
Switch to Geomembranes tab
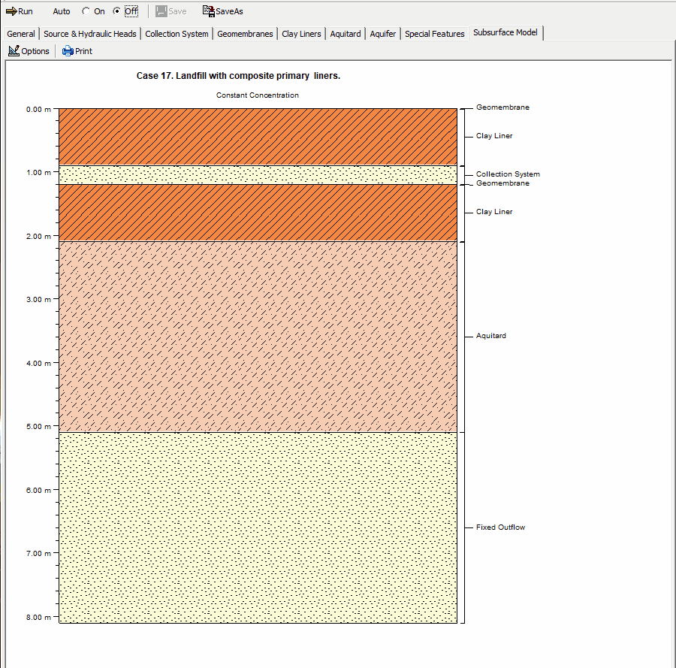coord(245,34)
